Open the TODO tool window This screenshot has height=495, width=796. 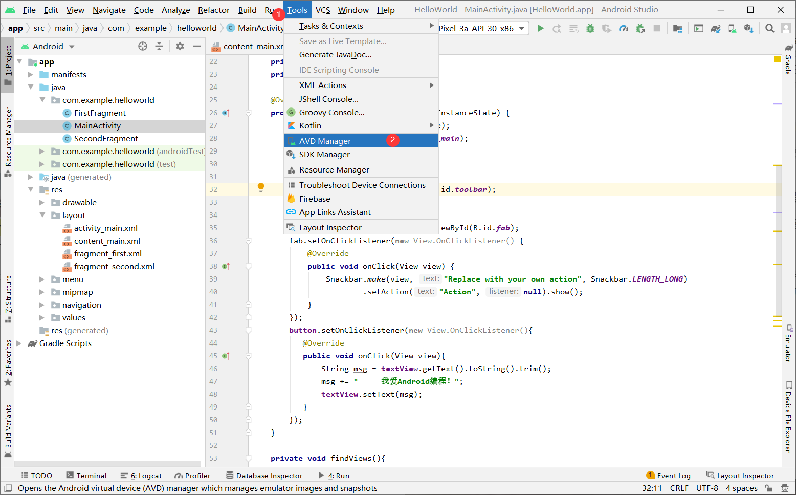click(x=36, y=476)
